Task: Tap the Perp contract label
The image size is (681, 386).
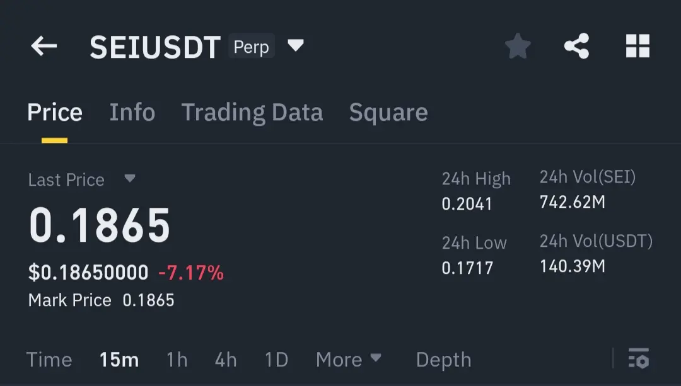Action: [252, 45]
